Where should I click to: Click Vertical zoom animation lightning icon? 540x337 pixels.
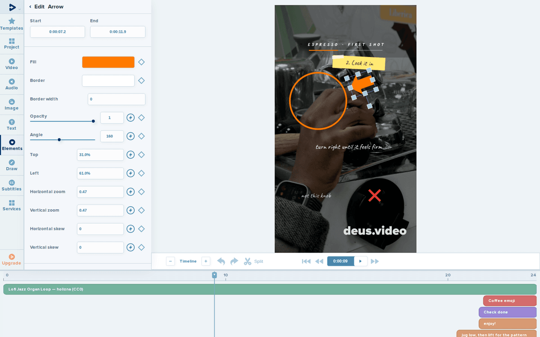130,210
